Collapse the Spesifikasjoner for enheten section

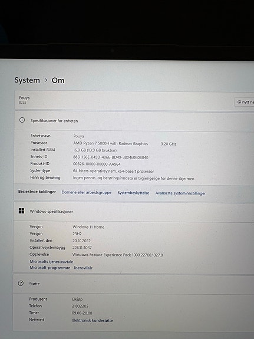(134, 120)
